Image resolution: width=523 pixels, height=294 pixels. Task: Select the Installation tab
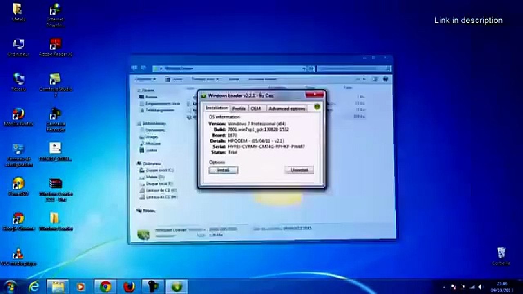pos(217,108)
